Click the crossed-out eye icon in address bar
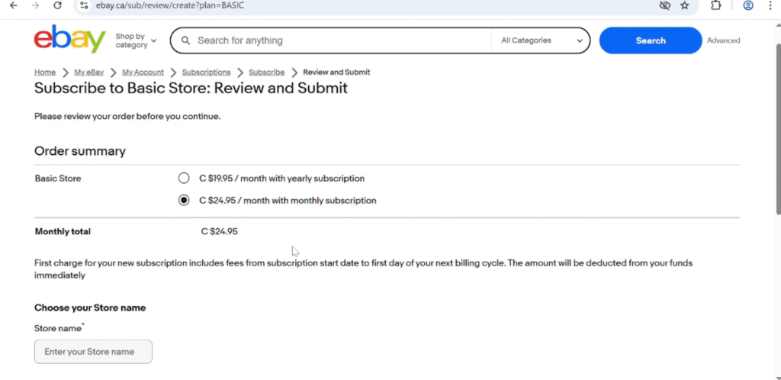This screenshot has width=781, height=380. [x=664, y=5]
